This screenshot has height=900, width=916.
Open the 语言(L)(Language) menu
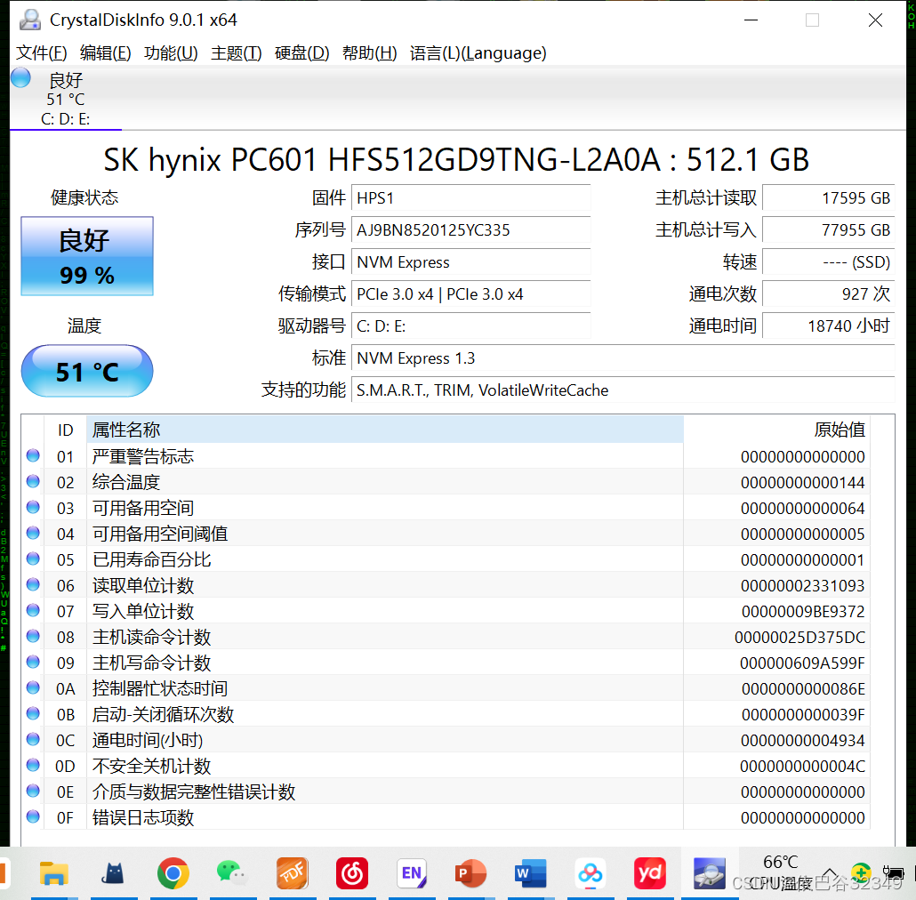pos(478,53)
